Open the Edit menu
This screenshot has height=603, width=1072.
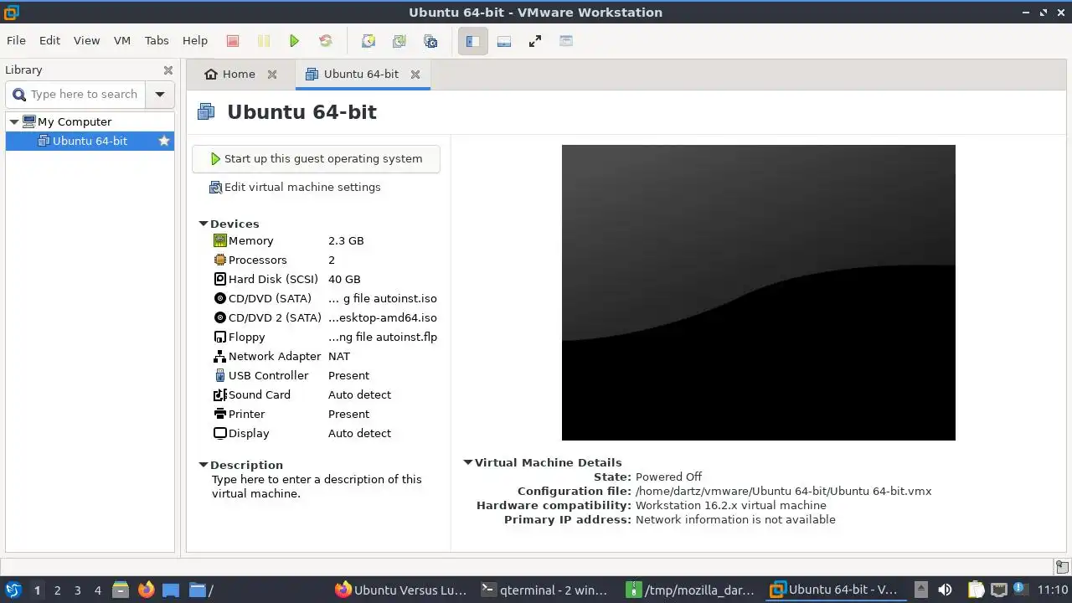49,40
